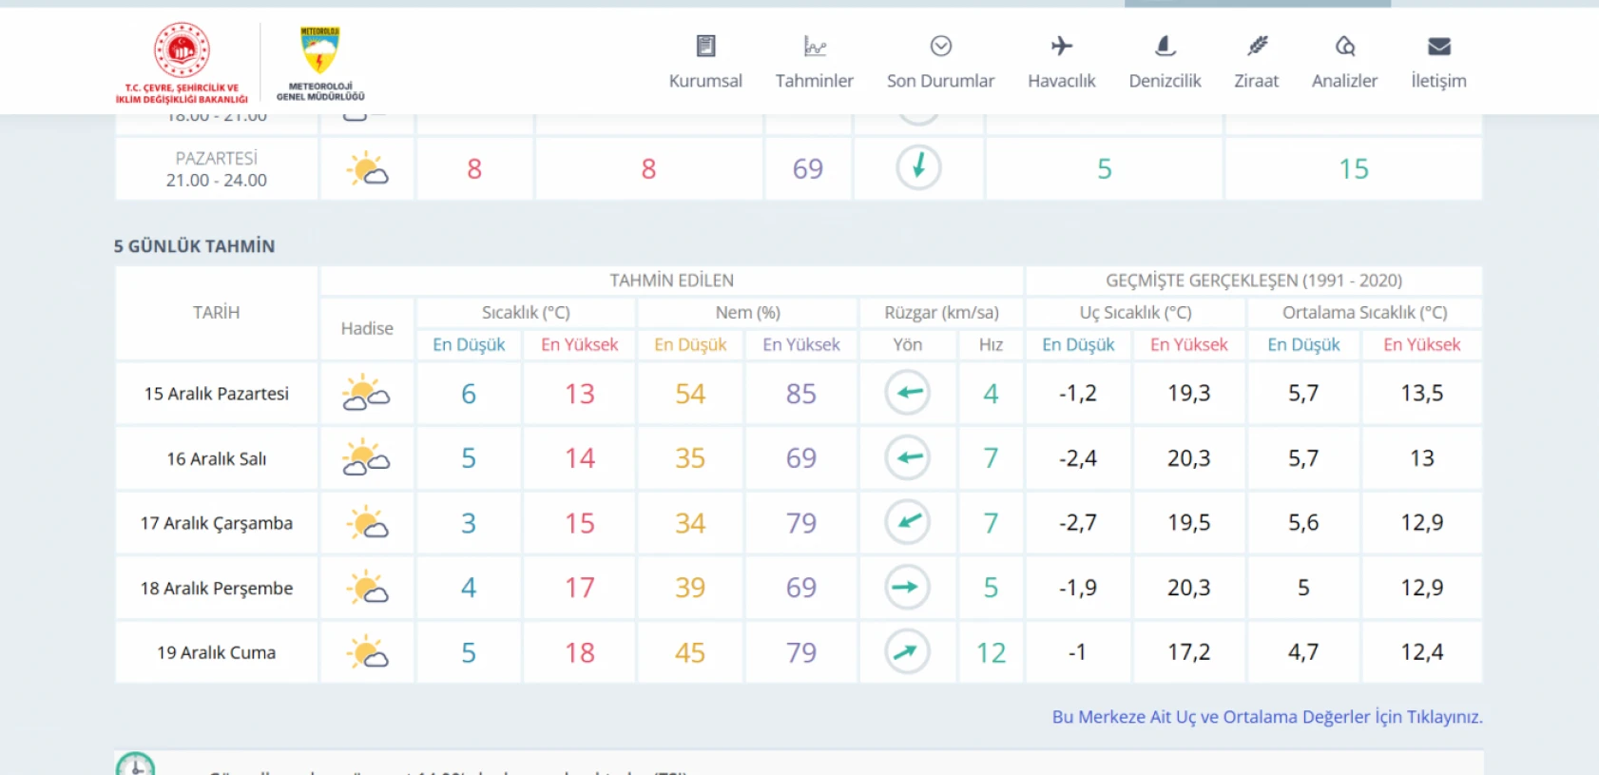Click the 17 Aralık Çarşamba weather icon
This screenshot has height=775, width=1599.
pos(367,523)
